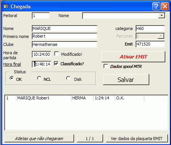Uncheck the Classificado? checkbox
Screen dimensions: 171x145
point(56,64)
